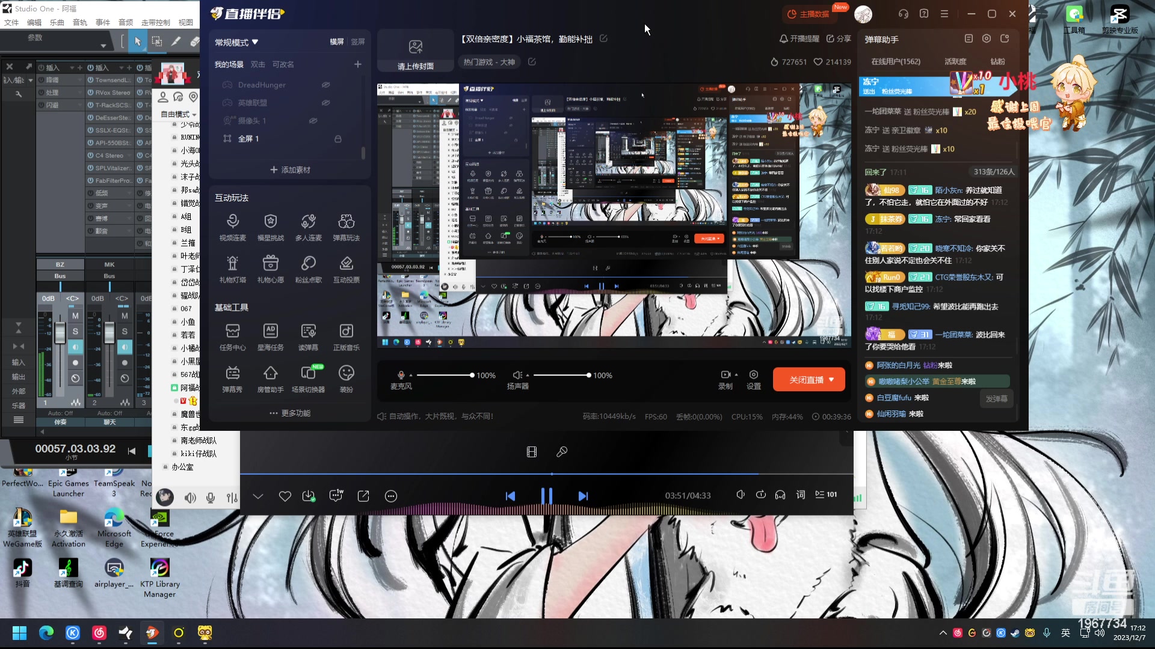Expand speaker device options arrow

[528, 375]
